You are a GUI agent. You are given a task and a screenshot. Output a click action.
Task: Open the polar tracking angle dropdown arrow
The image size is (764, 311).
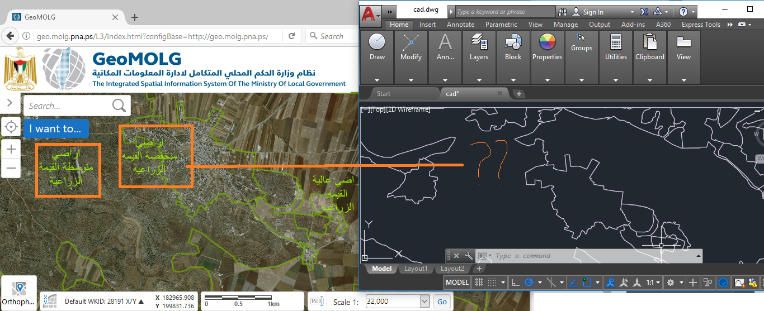point(540,283)
